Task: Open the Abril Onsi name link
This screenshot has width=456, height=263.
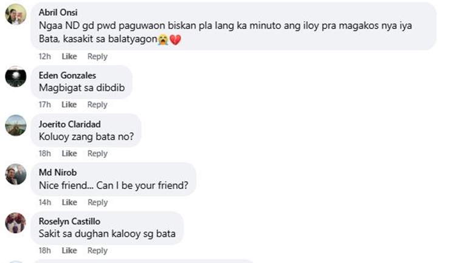Action: coord(58,13)
